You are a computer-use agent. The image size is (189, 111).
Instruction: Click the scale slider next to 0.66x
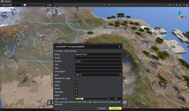coord(33,5)
